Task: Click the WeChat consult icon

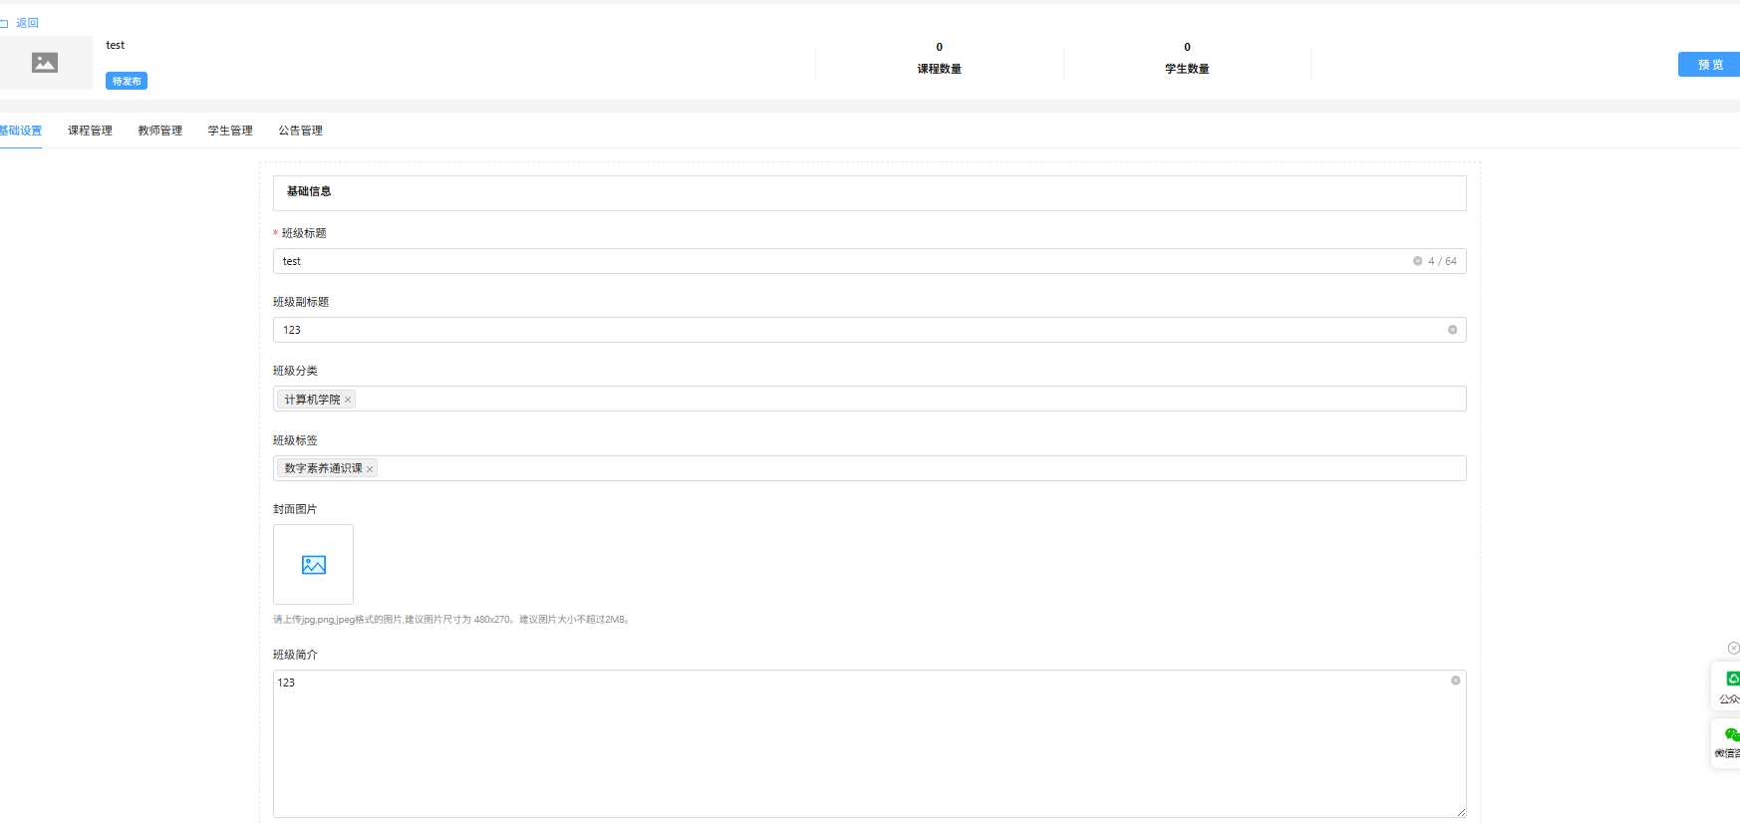Action: pos(1732,735)
